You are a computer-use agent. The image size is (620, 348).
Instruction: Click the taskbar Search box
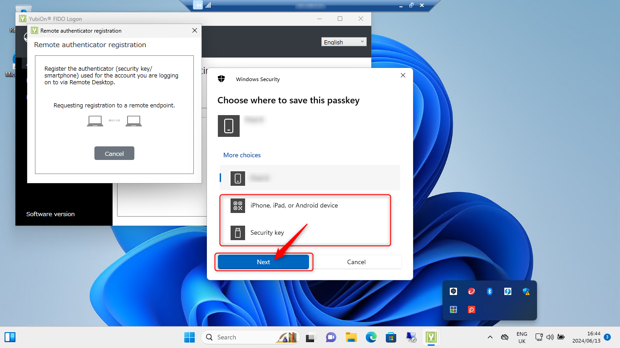coord(250,337)
